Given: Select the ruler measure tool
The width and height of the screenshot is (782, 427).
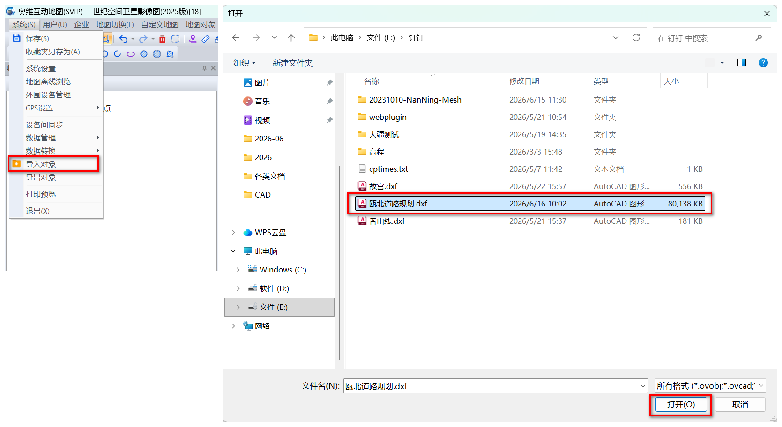Looking at the screenshot, I should (x=206, y=39).
